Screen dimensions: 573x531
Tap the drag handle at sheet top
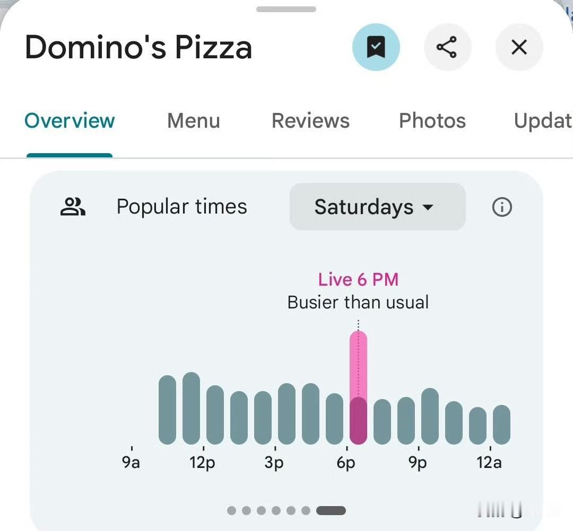286,9
